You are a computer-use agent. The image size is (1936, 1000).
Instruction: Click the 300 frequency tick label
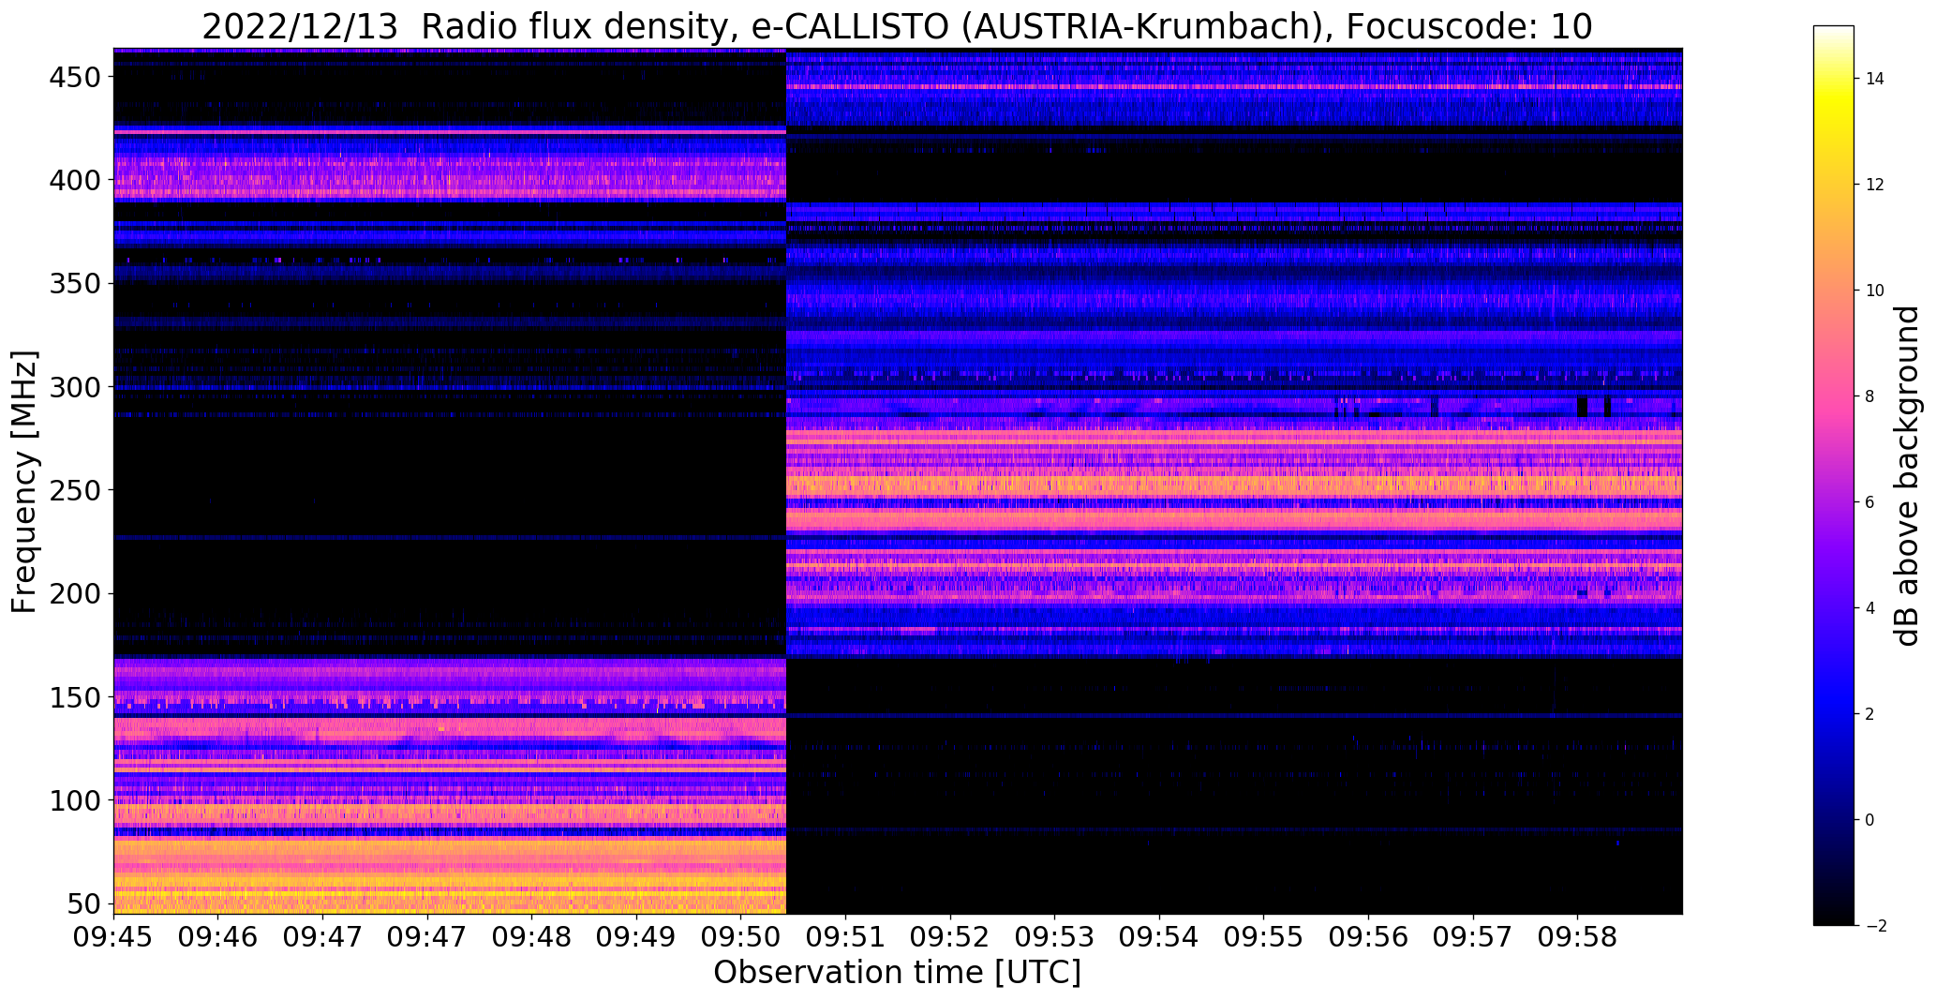click(74, 386)
